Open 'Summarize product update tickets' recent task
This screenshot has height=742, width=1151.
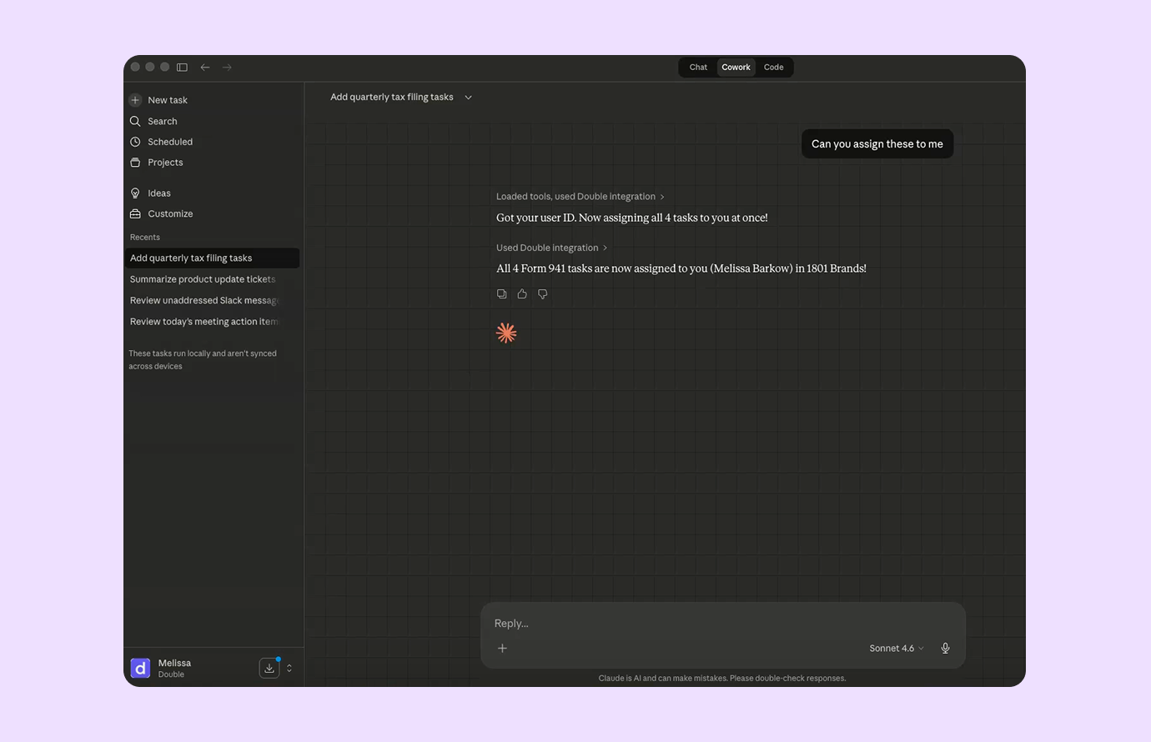coord(203,279)
